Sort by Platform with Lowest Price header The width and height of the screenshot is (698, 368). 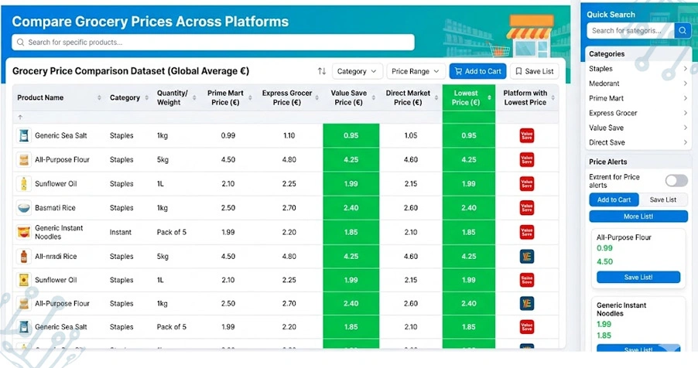pyautogui.click(x=525, y=97)
